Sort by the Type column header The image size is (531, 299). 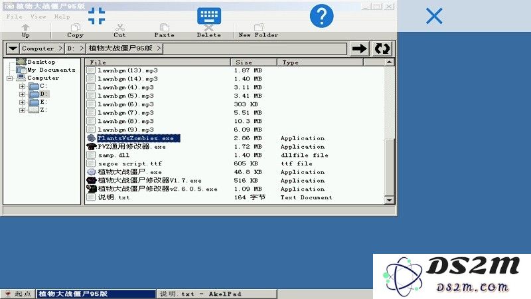[320, 62]
